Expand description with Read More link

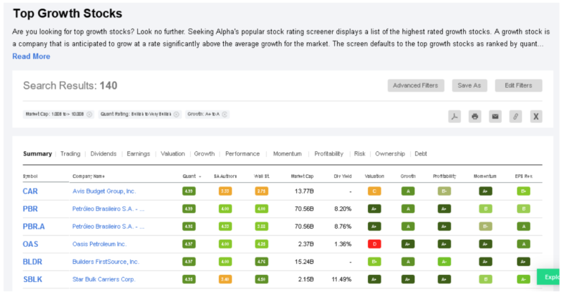pyautogui.click(x=31, y=56)
